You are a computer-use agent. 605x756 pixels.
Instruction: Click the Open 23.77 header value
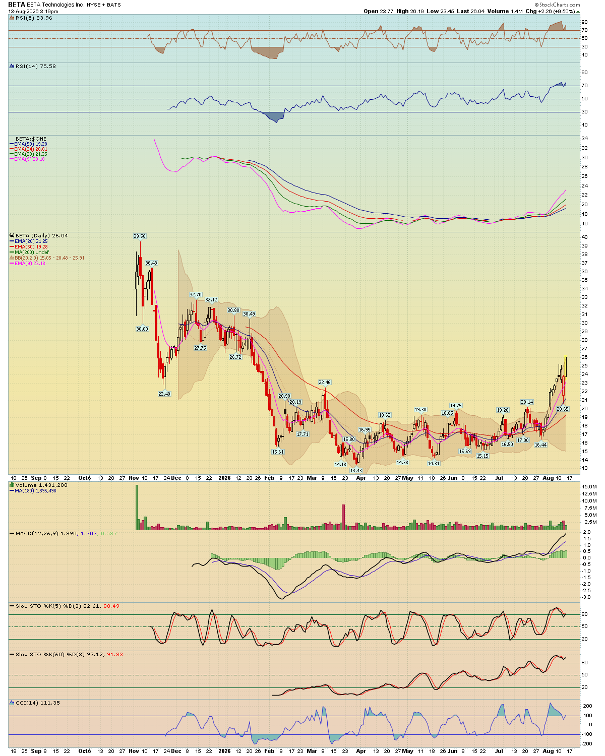[x=378, y=11]
